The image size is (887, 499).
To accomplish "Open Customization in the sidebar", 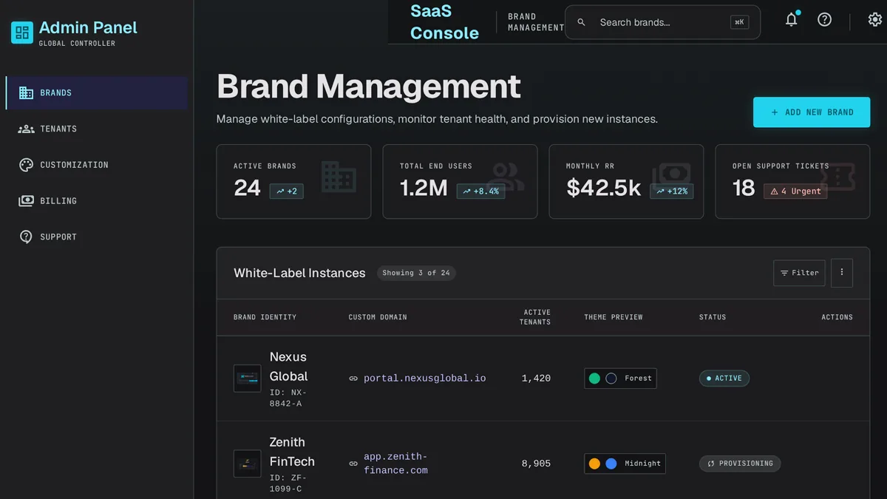I will [x=97, y=165].
